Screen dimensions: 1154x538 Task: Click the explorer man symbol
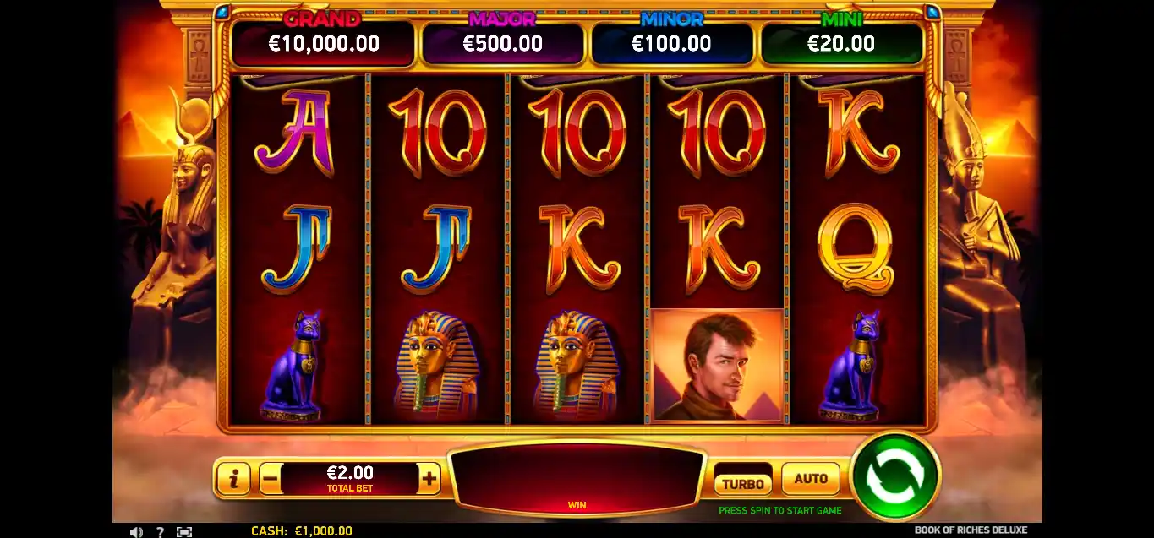718,365
